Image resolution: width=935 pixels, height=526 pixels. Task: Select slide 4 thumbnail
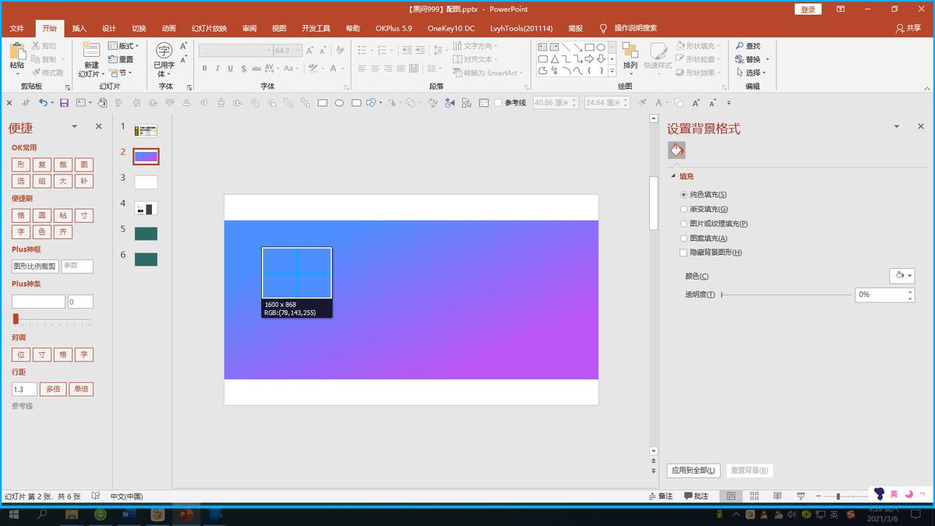tap(146, 208)
